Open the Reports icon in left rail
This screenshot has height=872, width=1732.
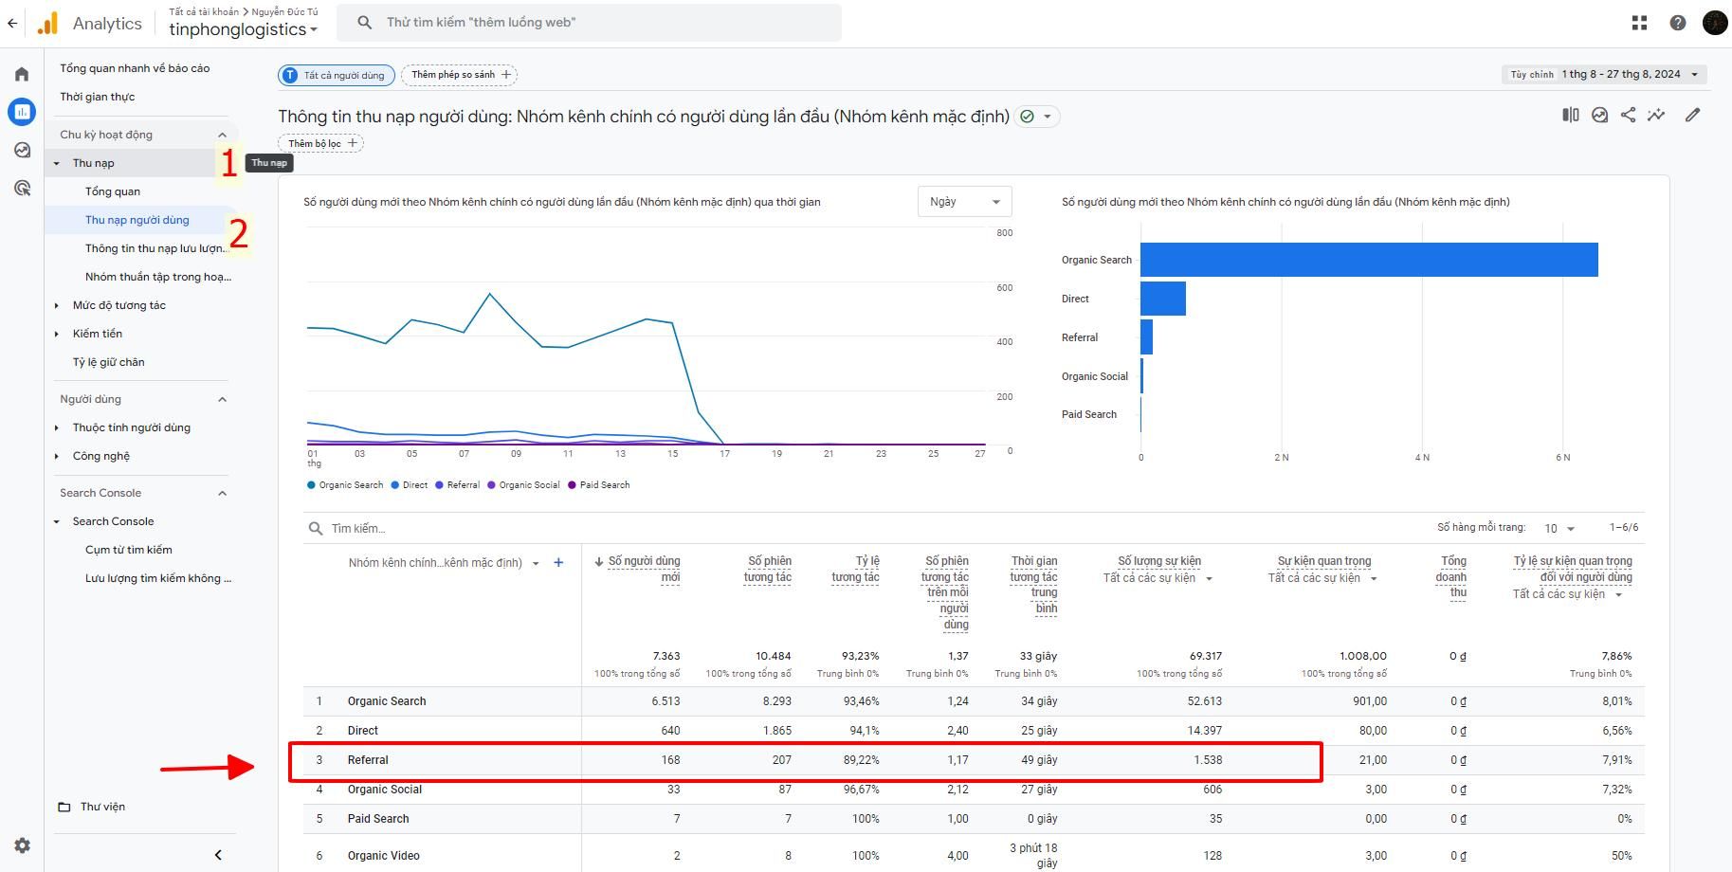pos(22,112)
